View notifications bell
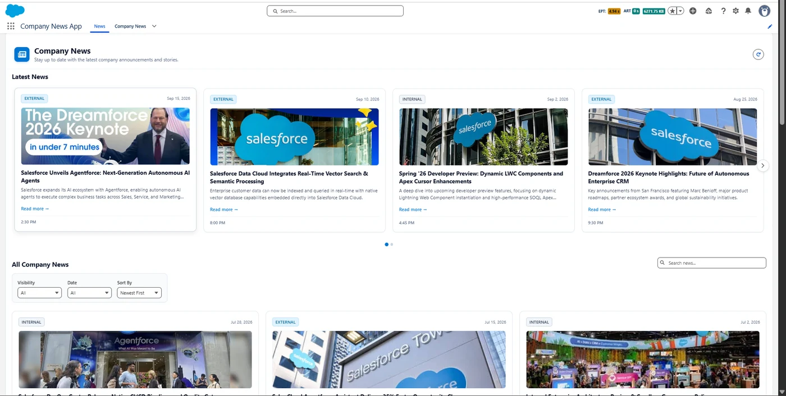Viewport: 786px width, 396px height. pyautogui.click(x=748, y=11)
